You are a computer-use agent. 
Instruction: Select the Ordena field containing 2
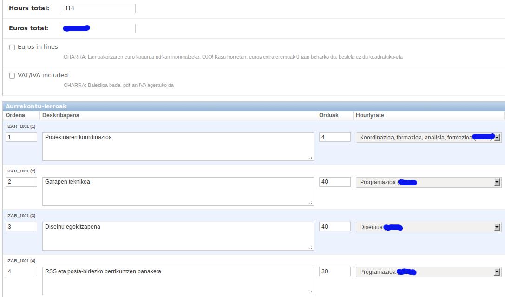click(21, 182)
